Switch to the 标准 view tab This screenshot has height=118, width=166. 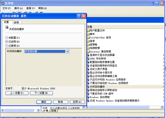54,111
